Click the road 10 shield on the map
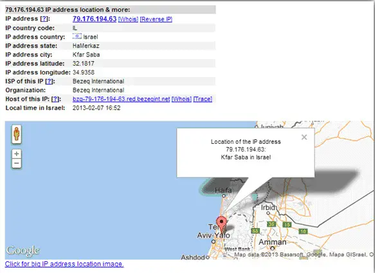 [x=303, y=231]
